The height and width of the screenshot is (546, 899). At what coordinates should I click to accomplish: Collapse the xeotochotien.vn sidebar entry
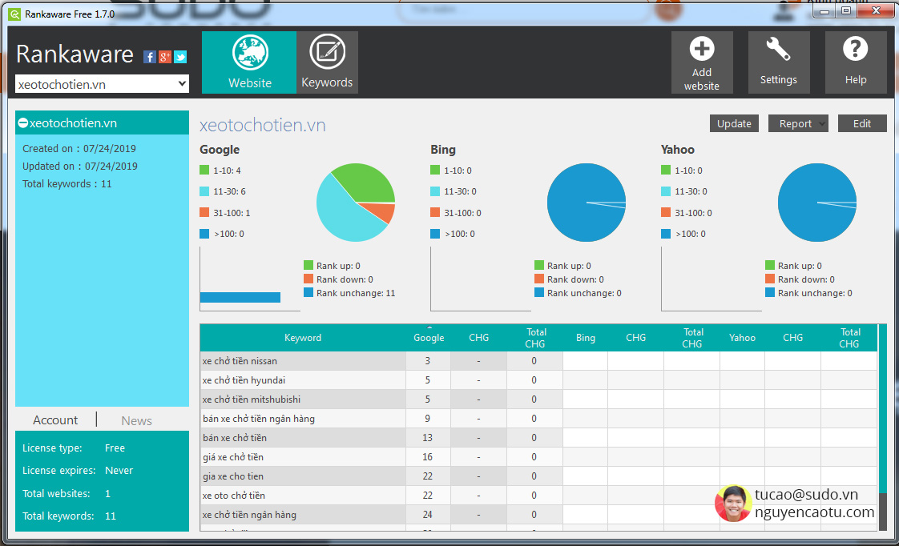(23, 123)
